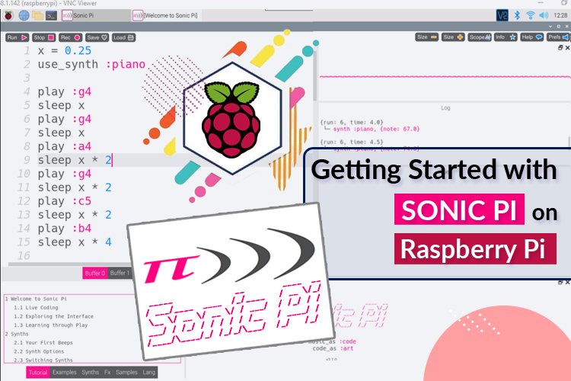Increase text size with the Size plus button
The image size is (571, 381).
[x=453, y=37]
